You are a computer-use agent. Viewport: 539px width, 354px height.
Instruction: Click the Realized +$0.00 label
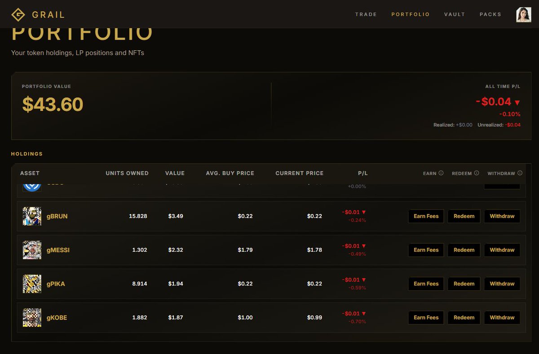453,125
